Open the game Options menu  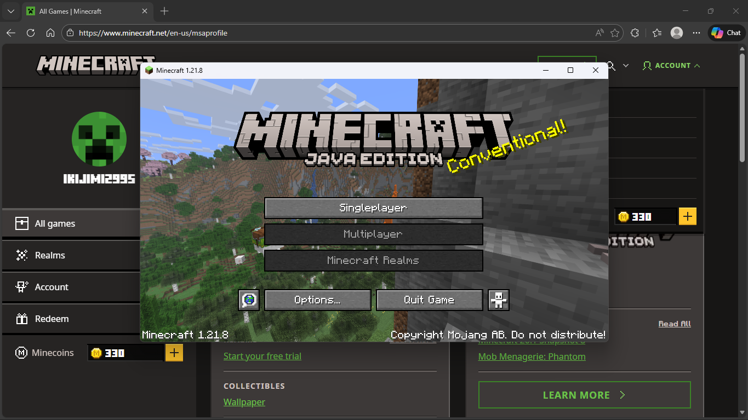[x=318, y=300]
